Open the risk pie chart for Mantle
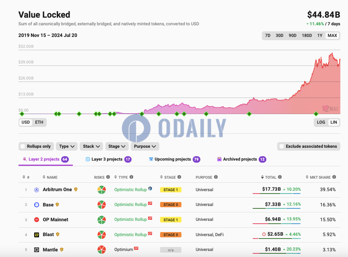 point(102,250)
